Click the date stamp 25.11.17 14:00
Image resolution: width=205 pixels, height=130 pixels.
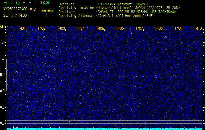pyautogui.click(x=15, y=15)
